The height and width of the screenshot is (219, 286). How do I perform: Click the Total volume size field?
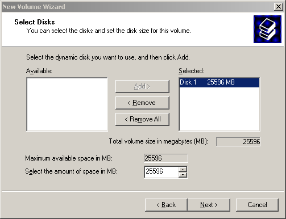coord(238,142)
